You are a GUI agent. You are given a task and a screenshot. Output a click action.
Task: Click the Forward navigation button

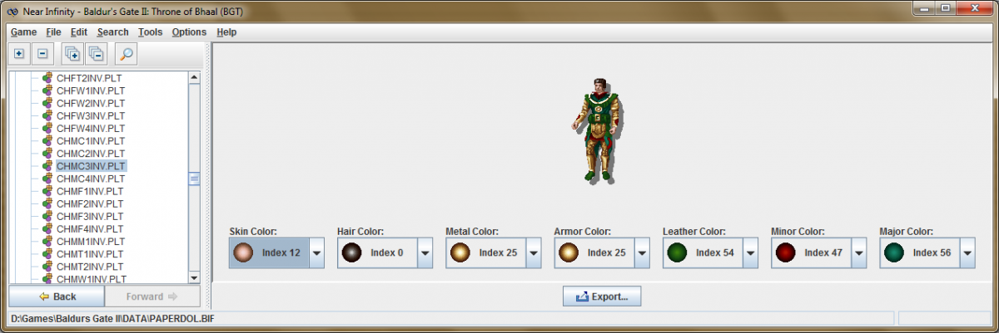tap(152, 296)
